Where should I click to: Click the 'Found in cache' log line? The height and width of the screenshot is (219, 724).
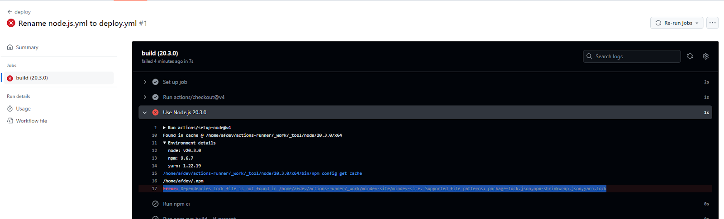(x=252, y=135)
